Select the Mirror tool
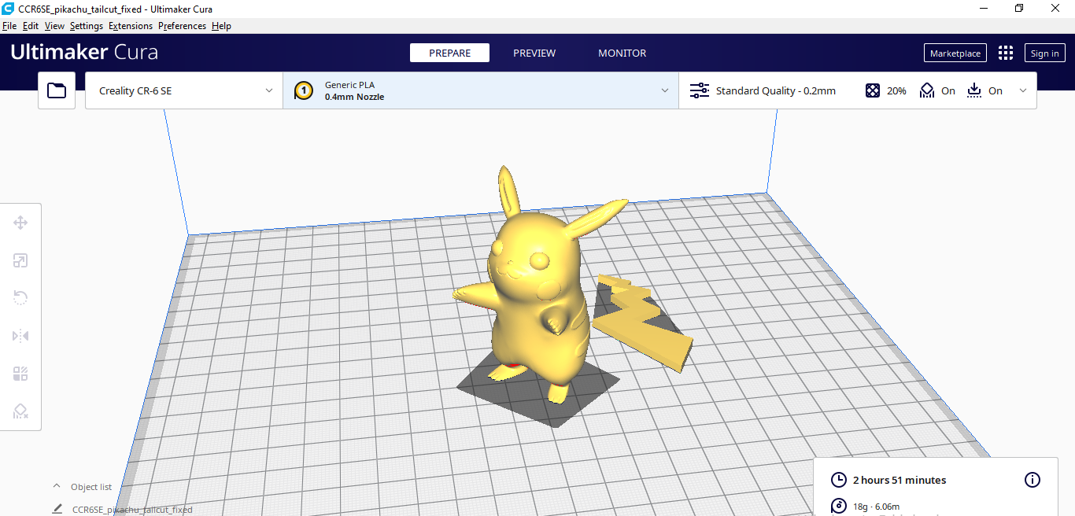The width and height of the screenshot is (1075, 516). point(20,336)
